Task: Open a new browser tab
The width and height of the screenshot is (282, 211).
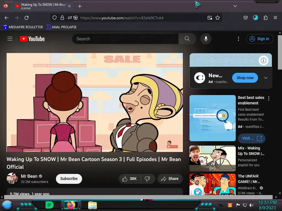Action: coord(80,6)
